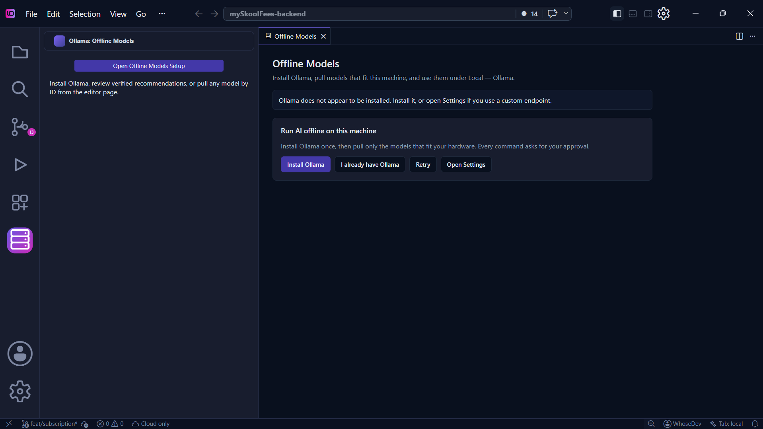Image resolution: width=763 pixels, height=429 pixels.
Task: Click feat/subscription branch in status bar
Action: pyautogui.click(x=49, y=424)
